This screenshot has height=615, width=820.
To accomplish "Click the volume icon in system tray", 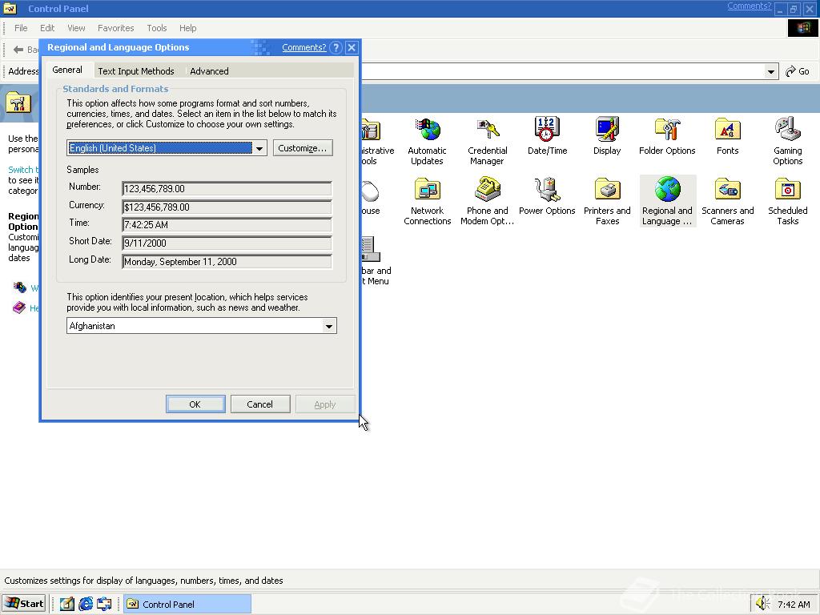I will pos(762,604).
